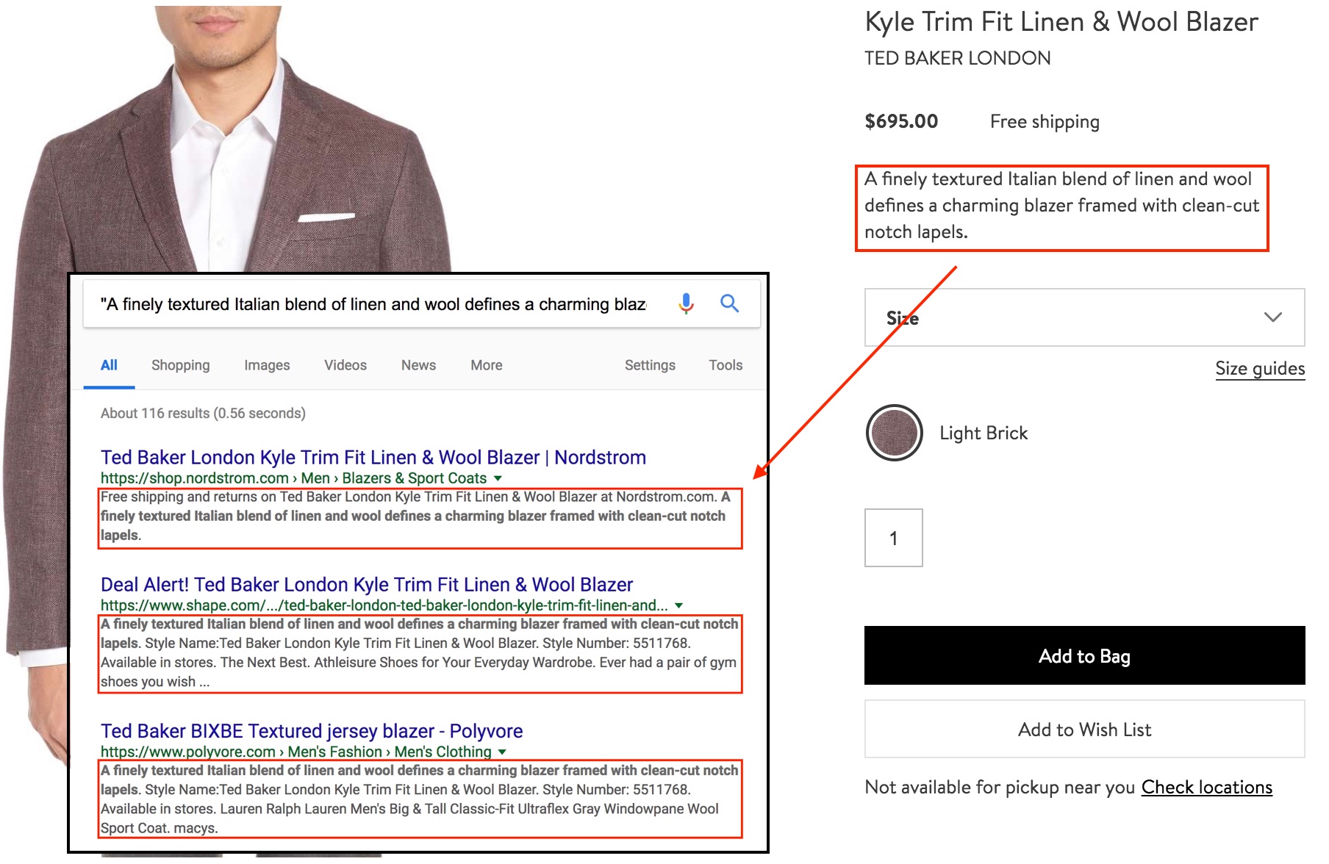The height and width of the screenshot is (864, 1329).
Task: Expand the Size dropdown
Action: coord(1084,317)
